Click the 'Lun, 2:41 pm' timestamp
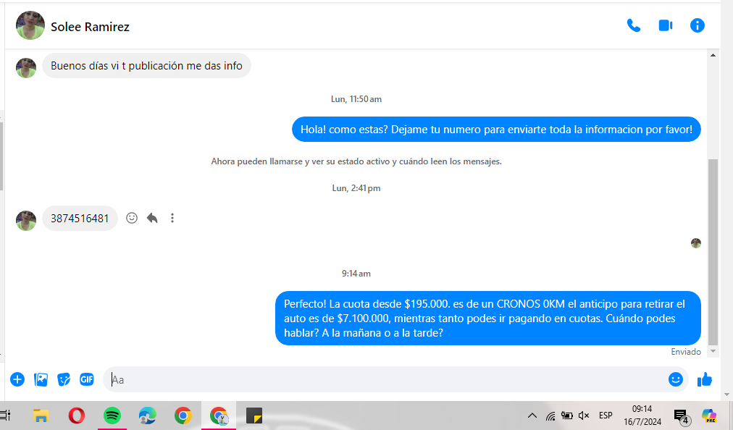The width and height of the screenshot is (733, 430). 356,188
